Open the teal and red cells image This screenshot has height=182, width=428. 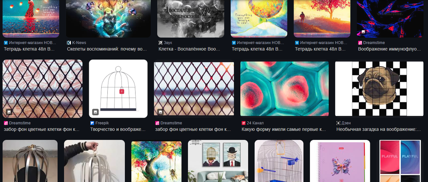click(x=284, y=89)
